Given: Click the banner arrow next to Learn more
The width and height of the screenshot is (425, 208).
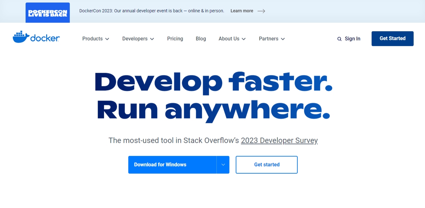Looking at the screenshot, I should tap(261, 11).
